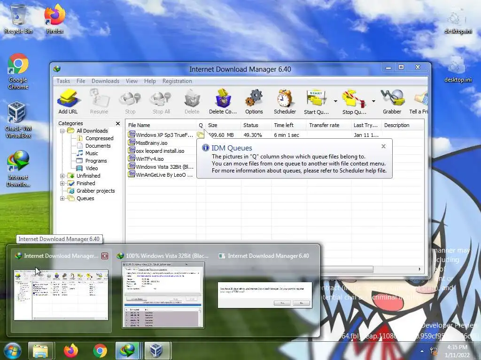Open the Internet Download Manager desktop shortcut
481x360 pixels.
click(x=18, y=169)
